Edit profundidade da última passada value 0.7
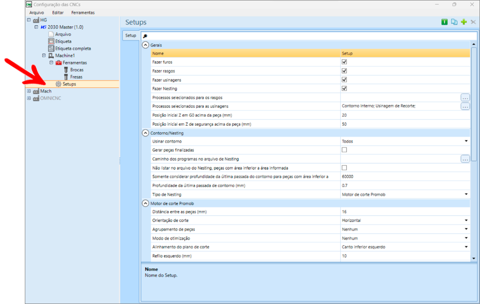The width and height of the screenshot is (480, 304). tap(405, 186)
